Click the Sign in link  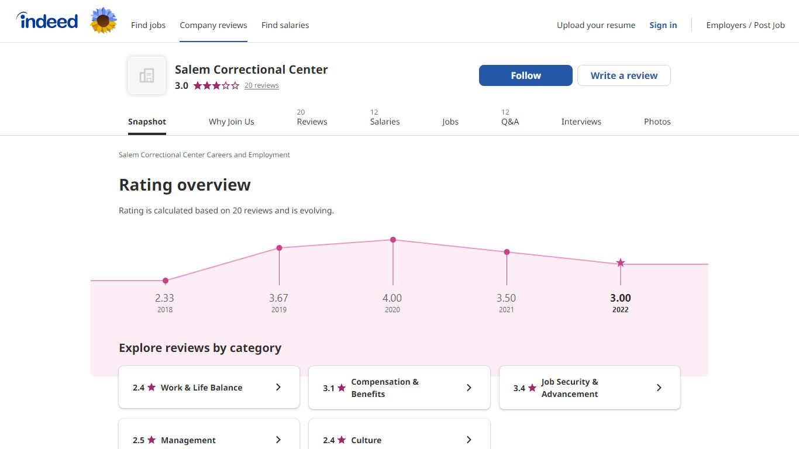663,25
